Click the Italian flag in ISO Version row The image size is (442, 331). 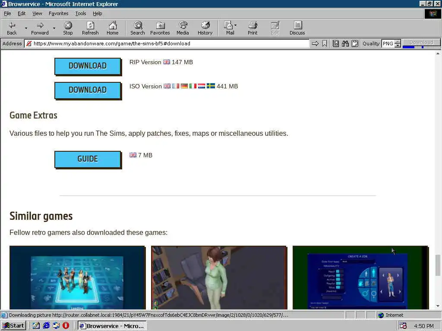(193, 86)
